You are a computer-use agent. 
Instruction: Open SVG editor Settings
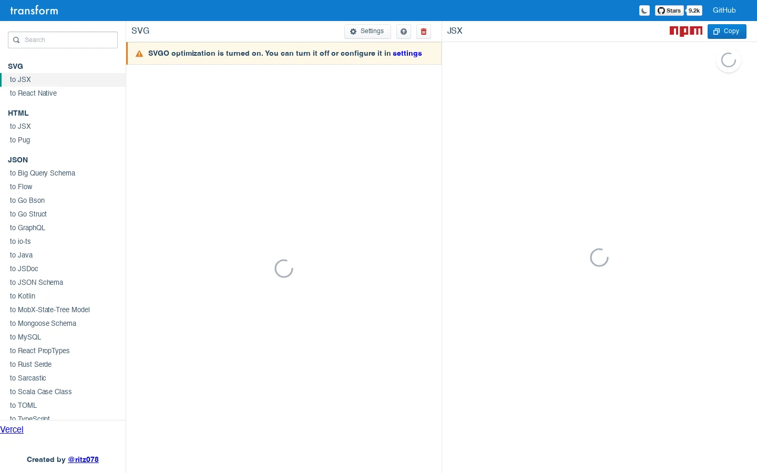coord(367,32)
